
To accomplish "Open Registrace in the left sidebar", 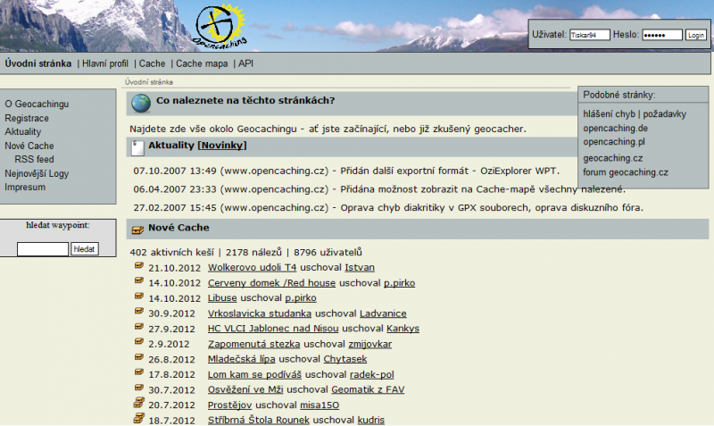I will click(x=27, y=118).
